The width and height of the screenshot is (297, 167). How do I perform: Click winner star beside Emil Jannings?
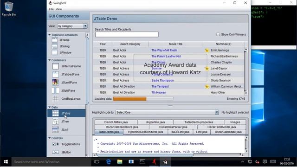(x=207, y=50)
